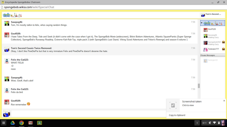227x127 pixels.
Task: Collapse the chatroom user list arrow
Action: click(201, 23)
